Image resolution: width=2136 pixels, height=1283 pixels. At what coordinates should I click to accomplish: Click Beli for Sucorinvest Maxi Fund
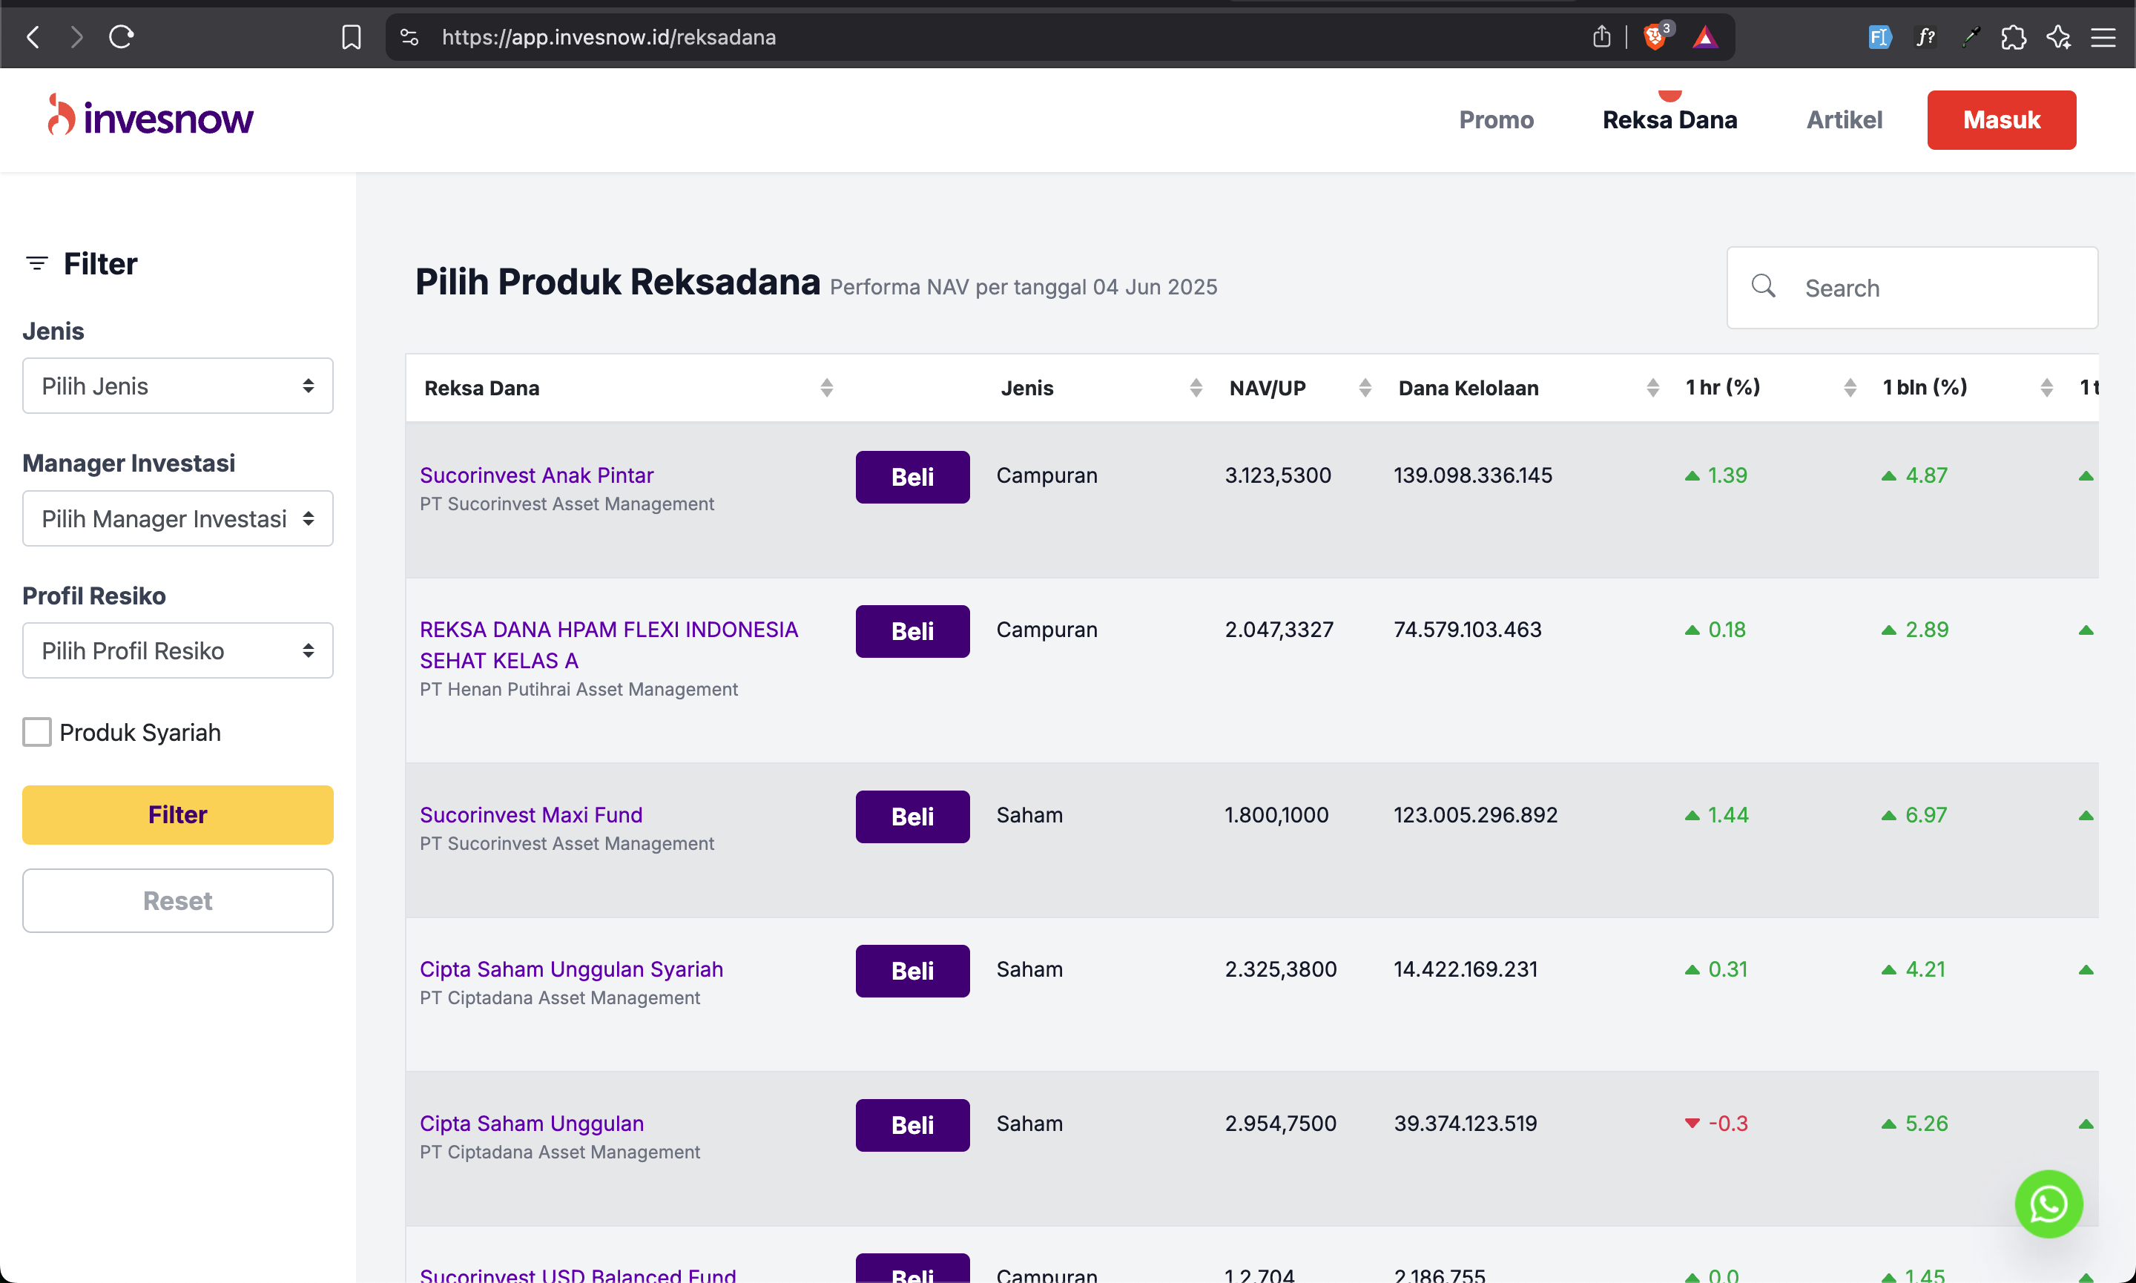[912, 816]
